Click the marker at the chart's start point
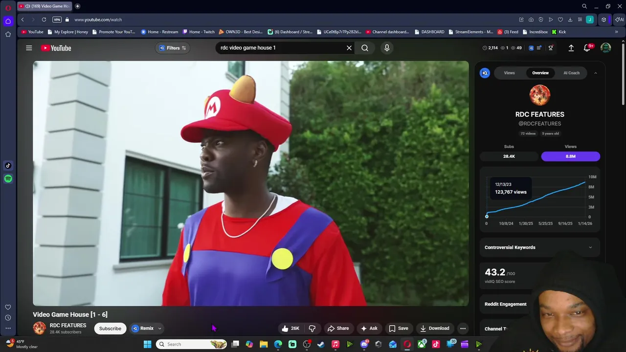 pyautogui.click(x=487, y=216)
